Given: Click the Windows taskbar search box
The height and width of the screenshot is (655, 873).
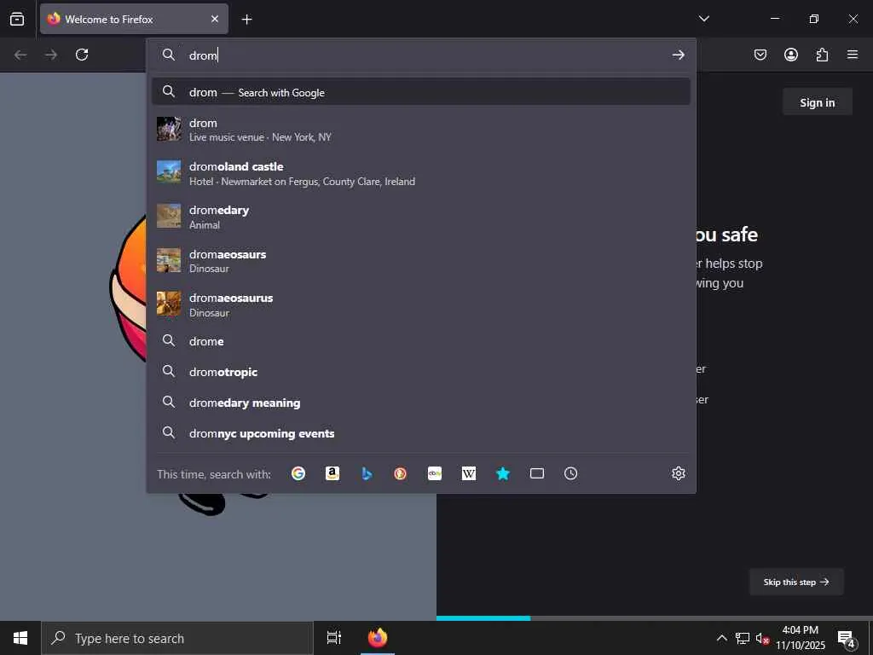Looking at the screenshot, I should click(177, 638).
